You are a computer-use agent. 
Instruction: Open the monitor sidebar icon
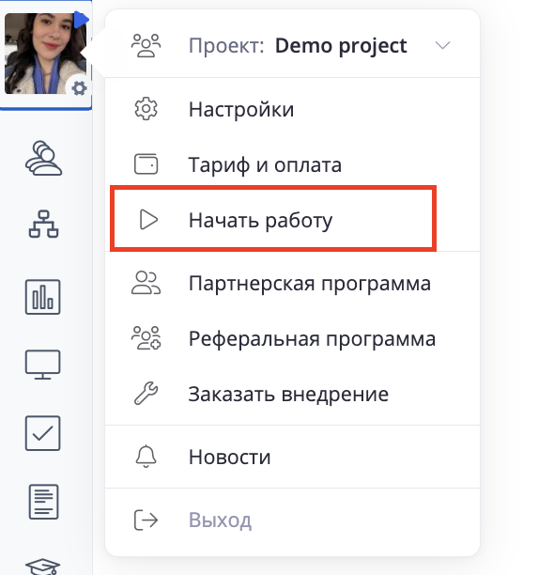[x=43, y=365]
